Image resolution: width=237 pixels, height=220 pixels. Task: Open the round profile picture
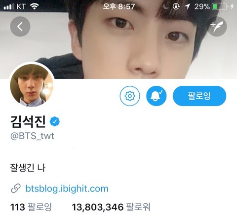32,85
